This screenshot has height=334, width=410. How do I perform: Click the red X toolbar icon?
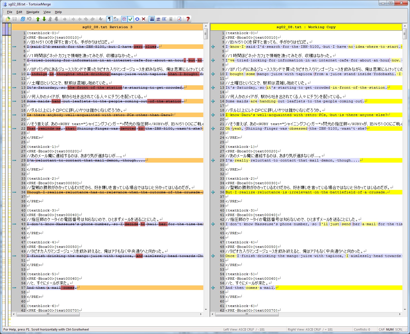pyautogui.click(x=143, y=19)
